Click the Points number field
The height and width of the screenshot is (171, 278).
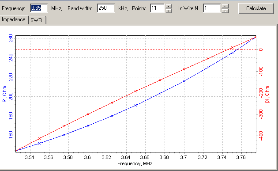click(157, 8)
